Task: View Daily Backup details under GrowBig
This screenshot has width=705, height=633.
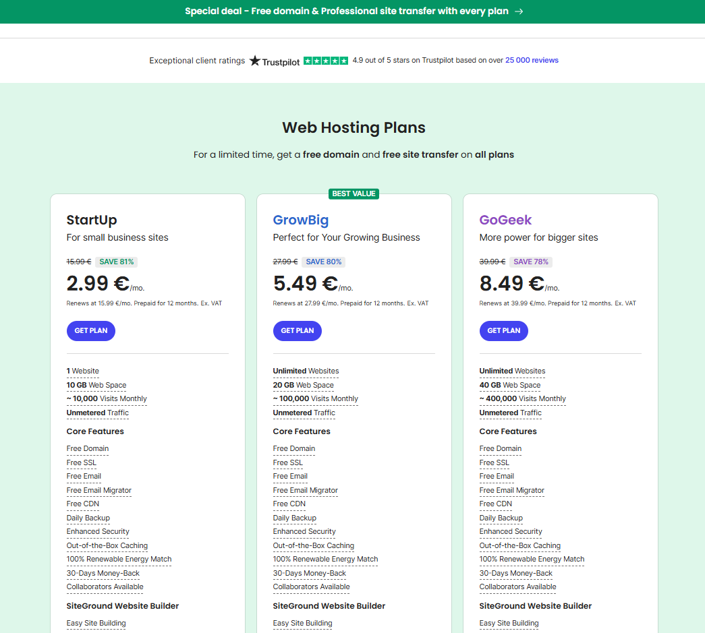Action: [x=294, y=518]
